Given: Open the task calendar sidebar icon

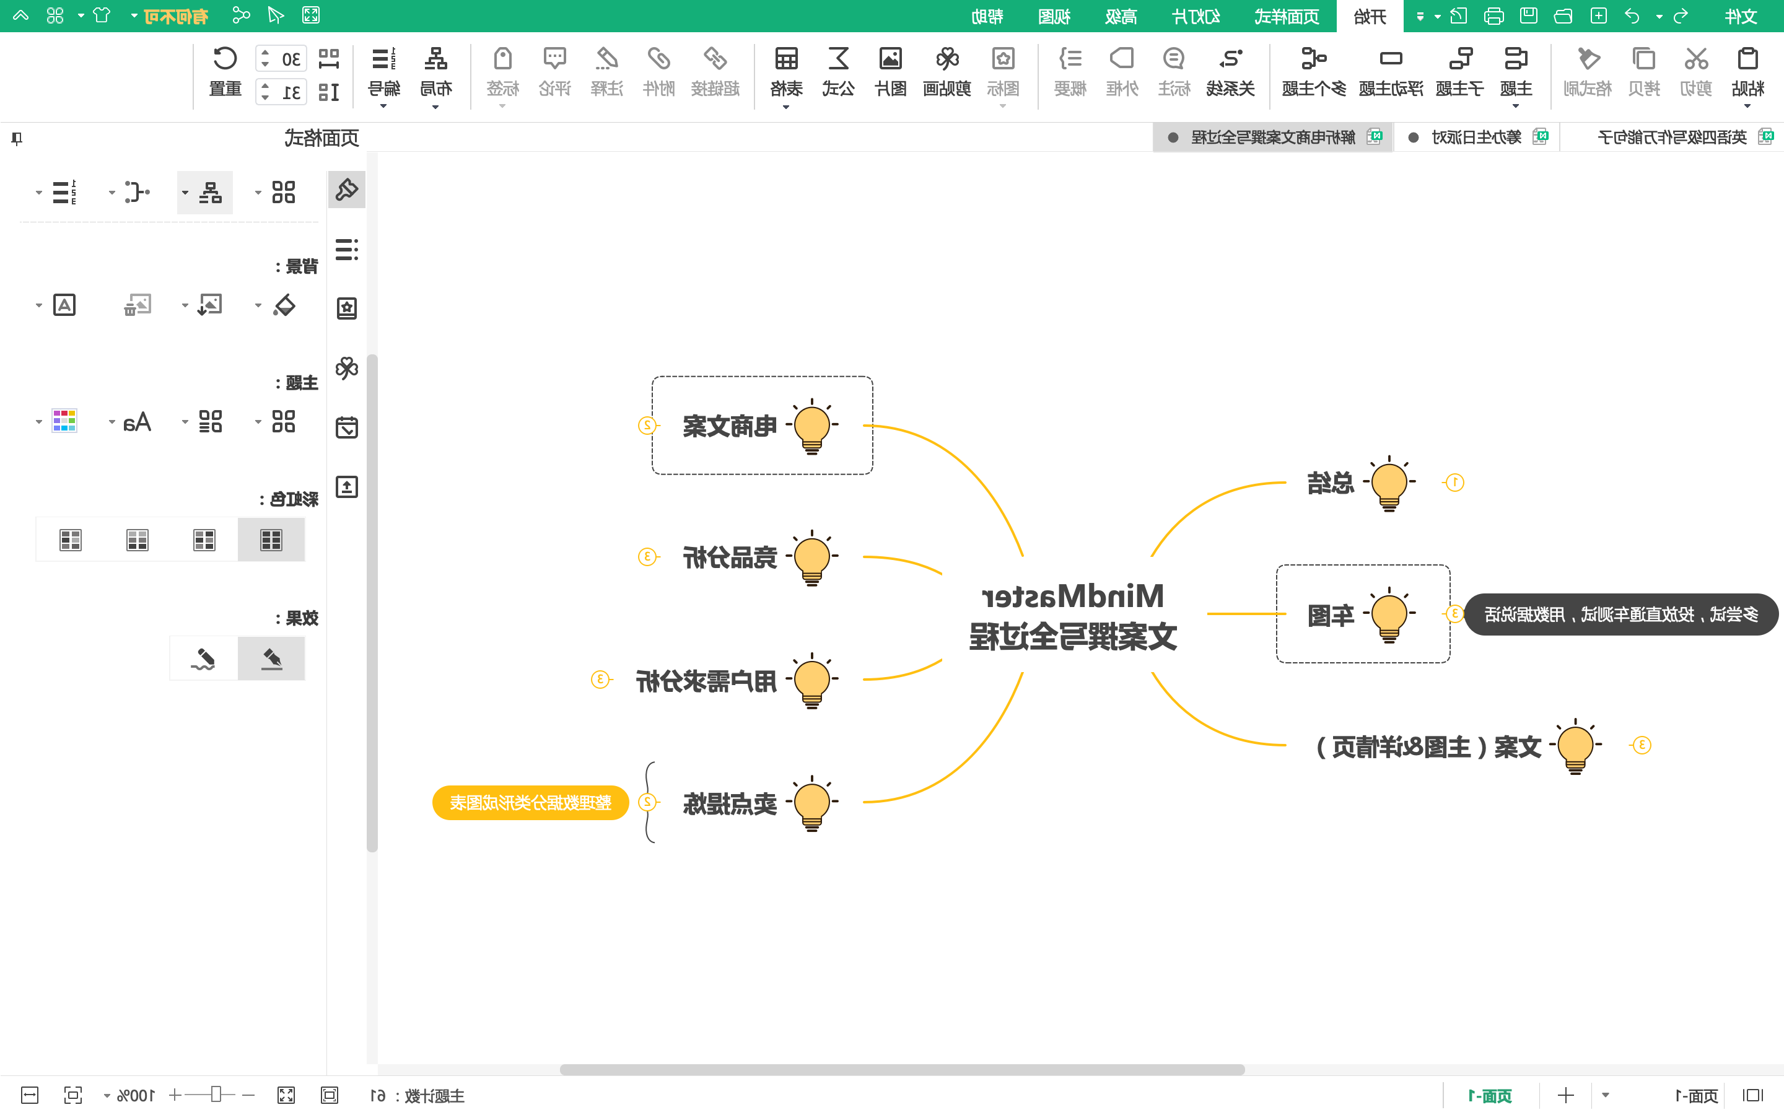Looking at the screenshot, I should pyautogui.click(x=346, y=427).
